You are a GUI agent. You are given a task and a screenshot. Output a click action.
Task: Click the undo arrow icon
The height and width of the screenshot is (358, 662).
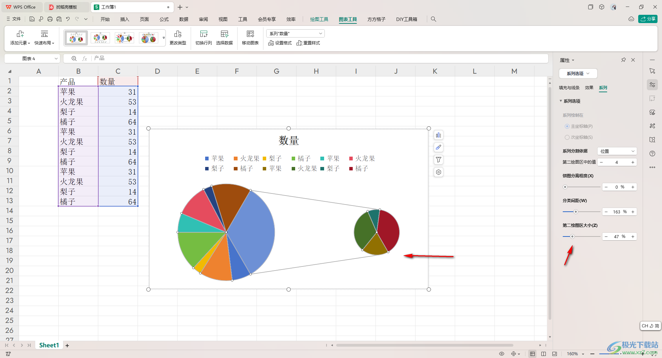(68, 19)
